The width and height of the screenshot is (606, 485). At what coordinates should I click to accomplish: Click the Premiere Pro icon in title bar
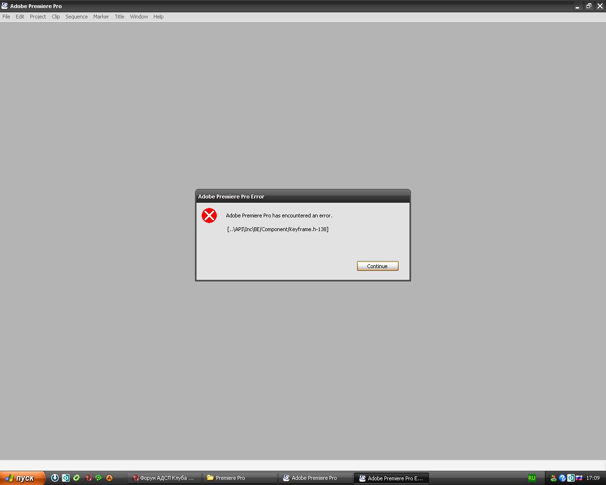pyautogui.click(x=5, y=6)
